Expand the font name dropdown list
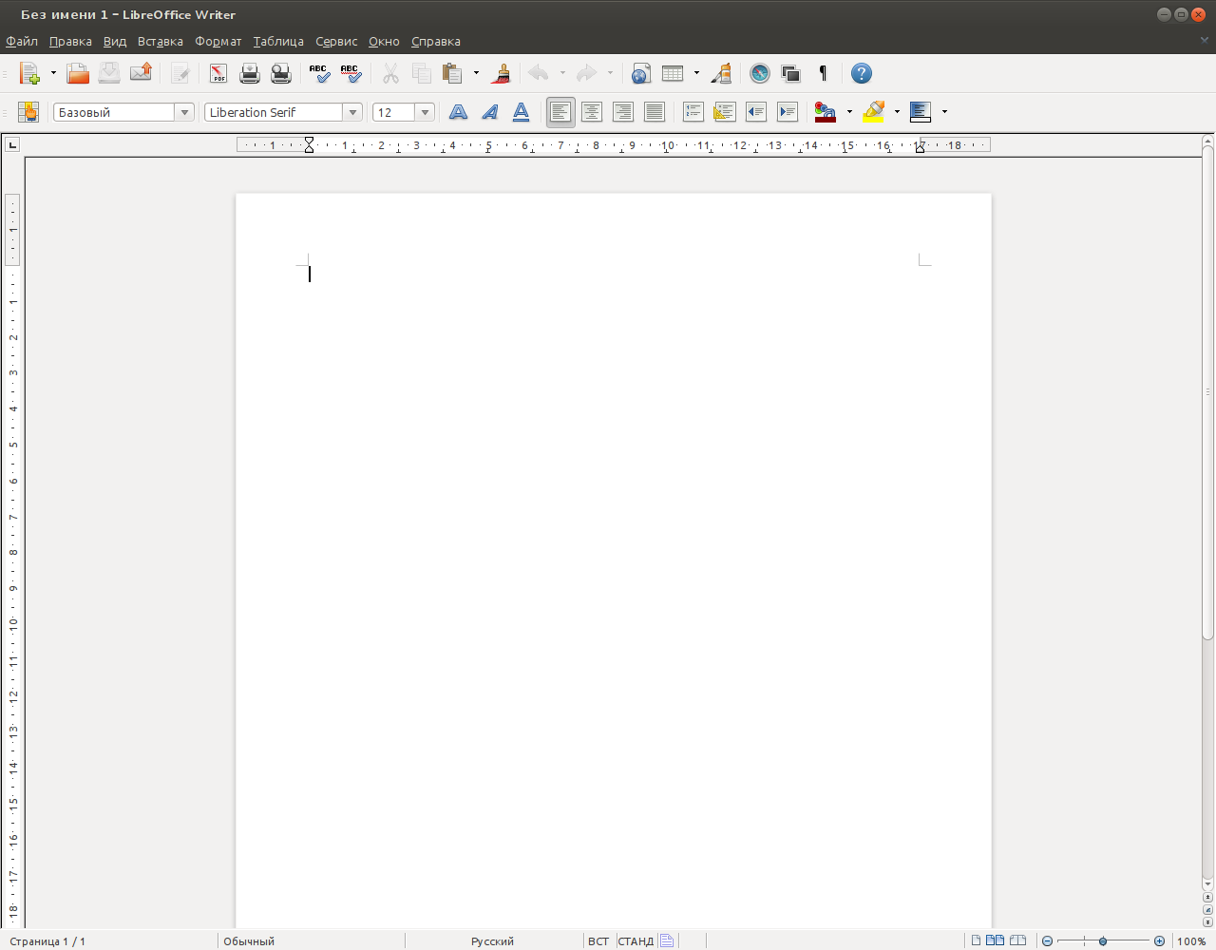This screenshot has height=950, width=1216. click(x=353, y=112)
